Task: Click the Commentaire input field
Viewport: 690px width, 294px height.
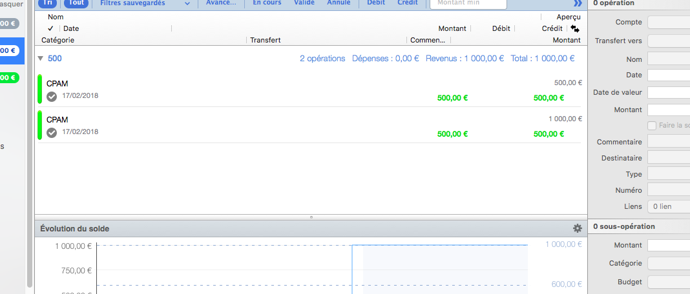Action: 669,141
